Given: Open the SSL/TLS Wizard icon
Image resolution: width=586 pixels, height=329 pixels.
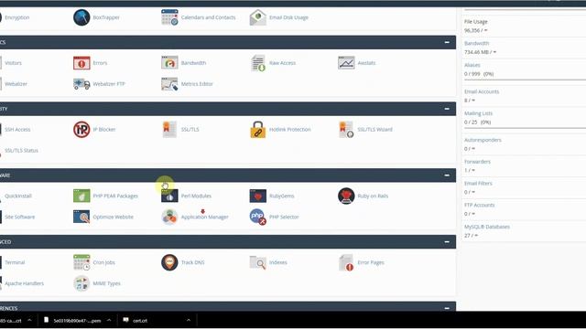Looking at the screenshot, I should tap(346, 130).
